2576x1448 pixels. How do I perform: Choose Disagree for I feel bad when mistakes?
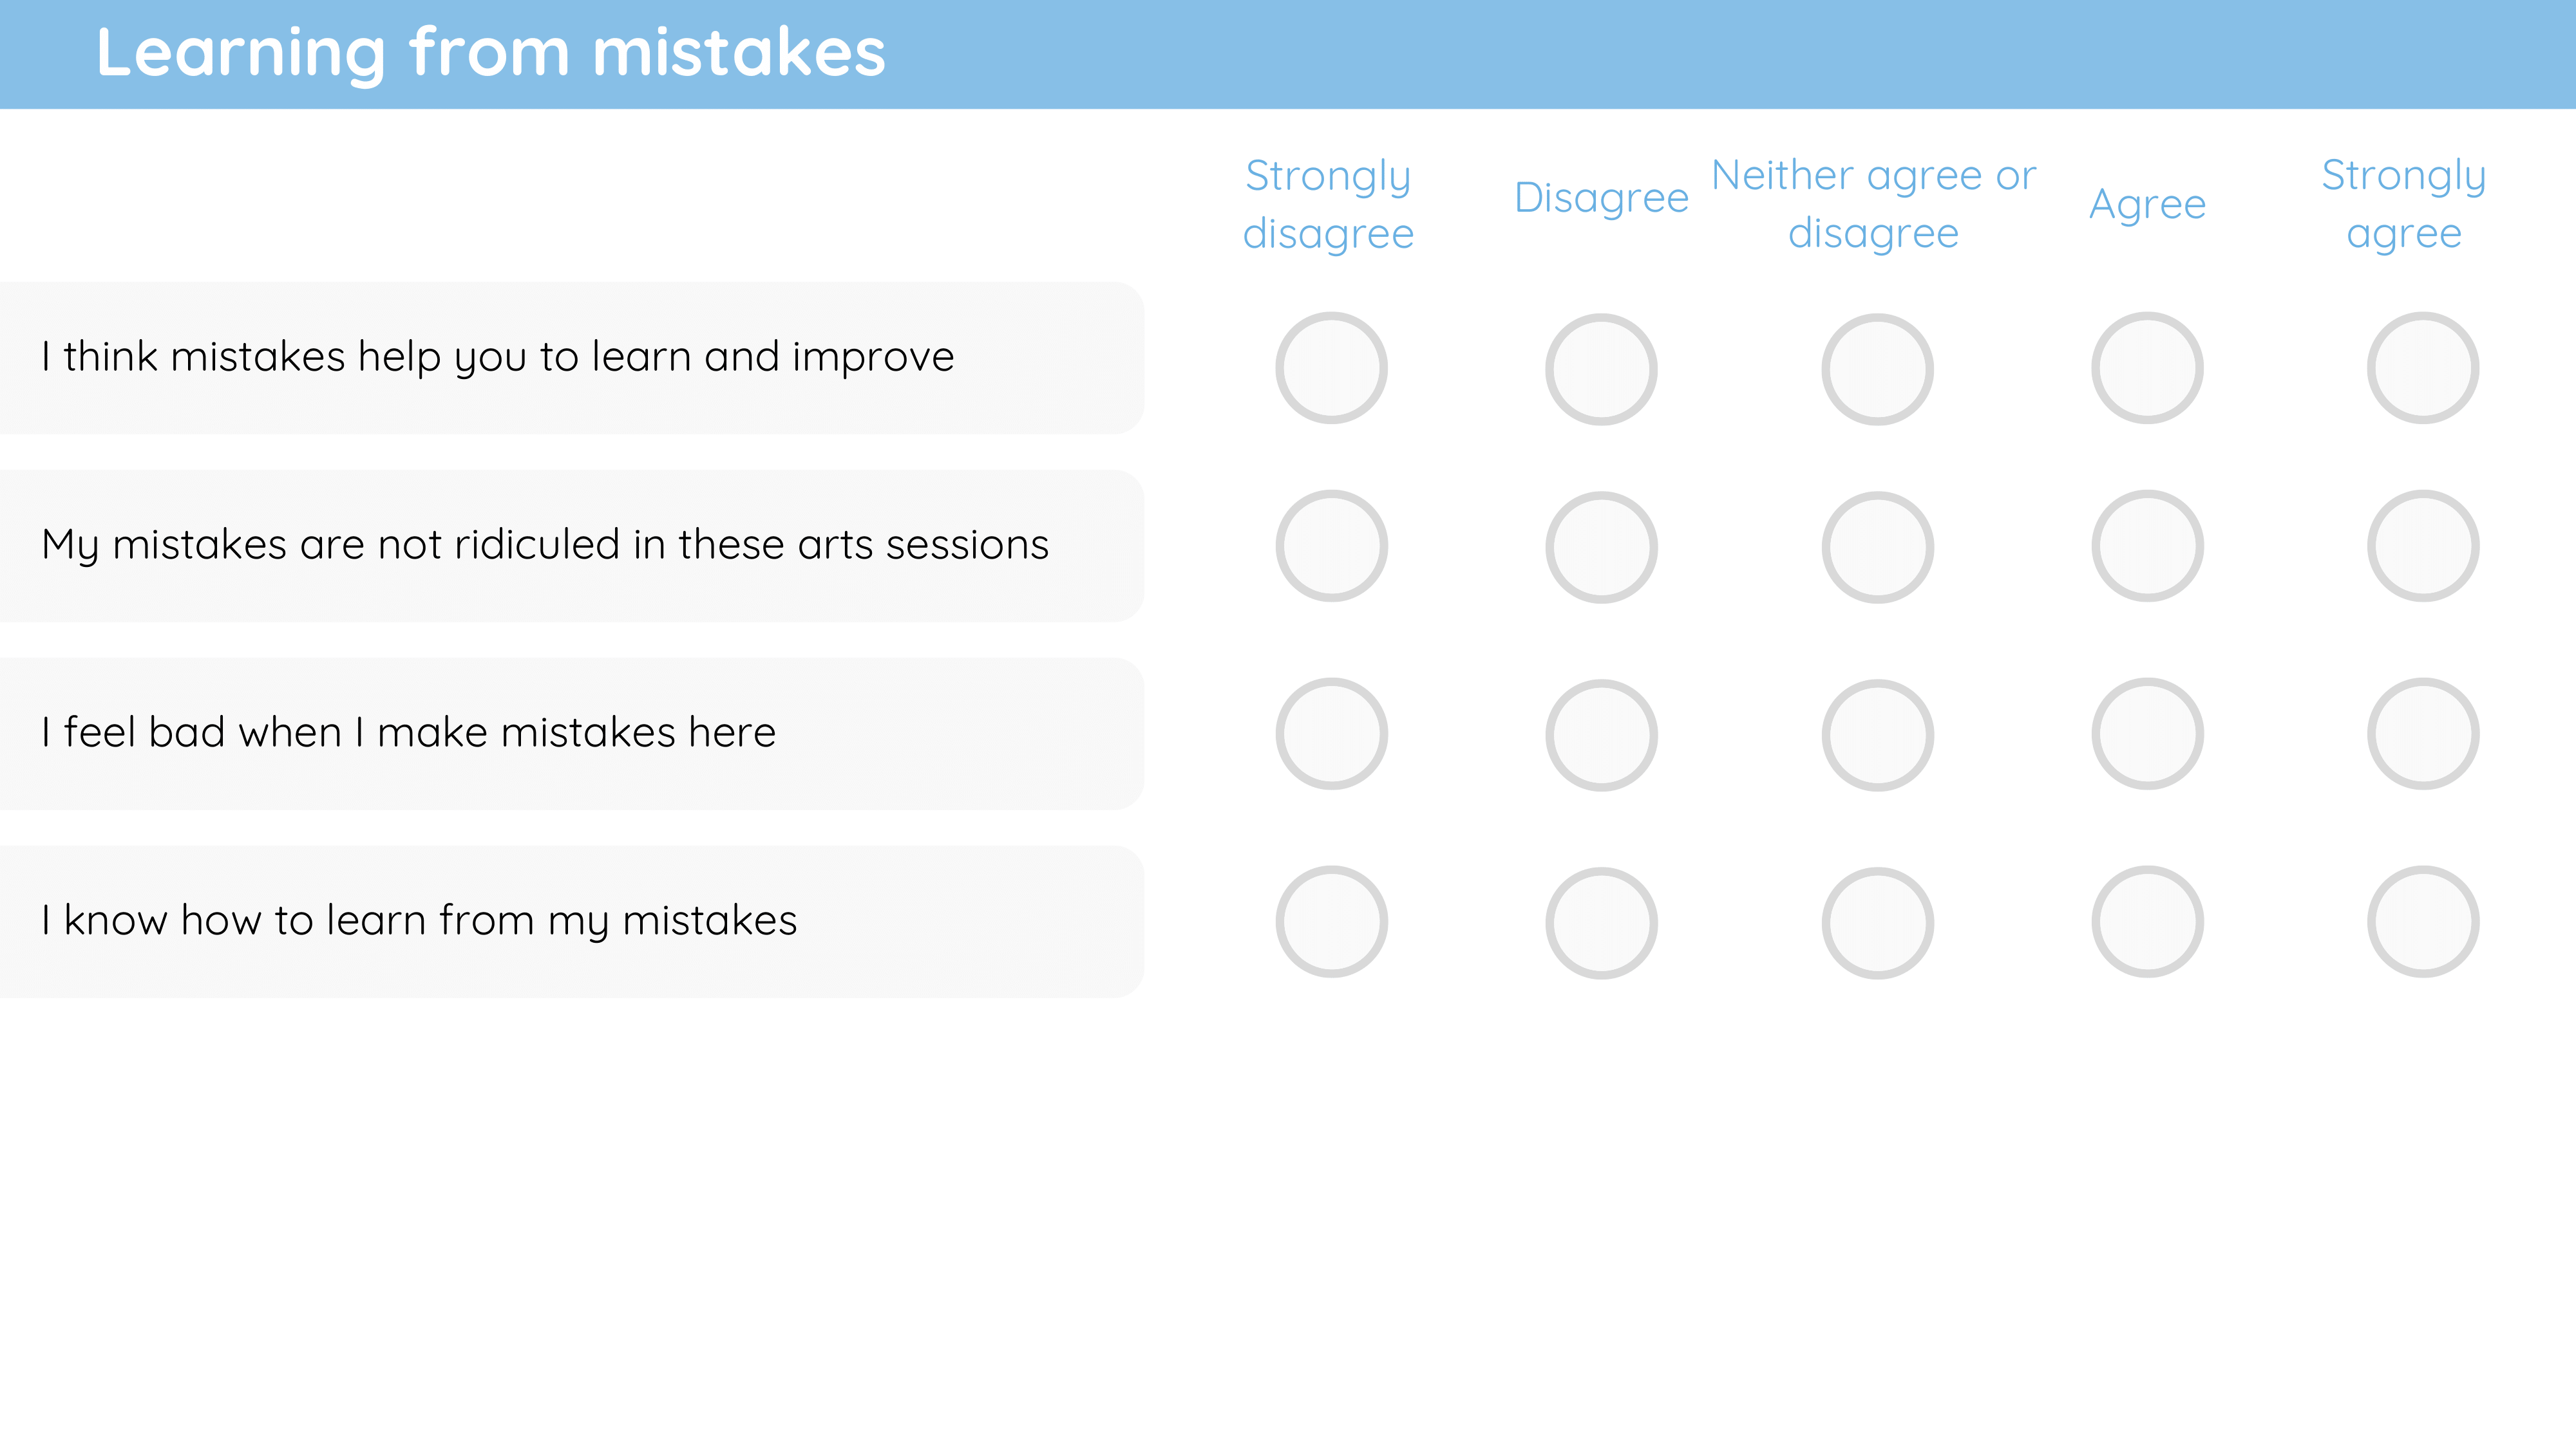1601,736
